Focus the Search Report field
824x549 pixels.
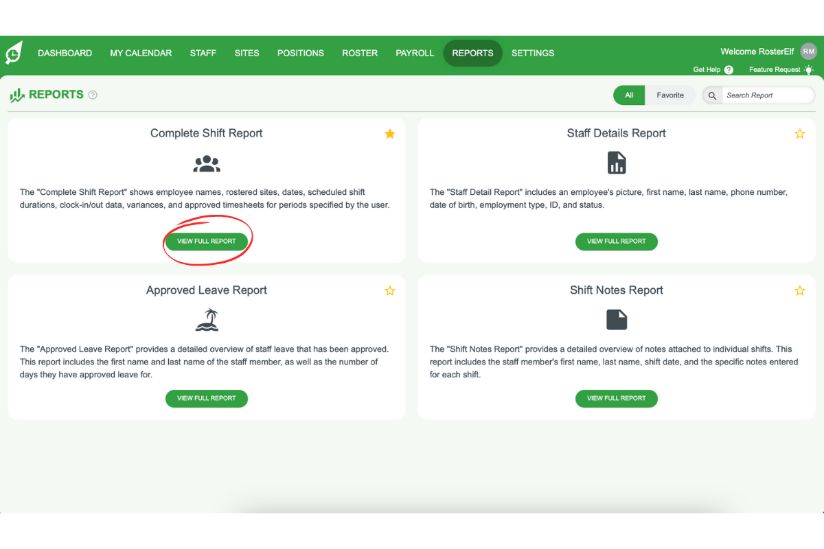[x=768, y=95]
